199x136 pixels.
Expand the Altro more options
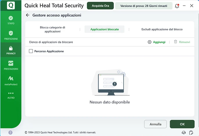click(x=11, y=95)
